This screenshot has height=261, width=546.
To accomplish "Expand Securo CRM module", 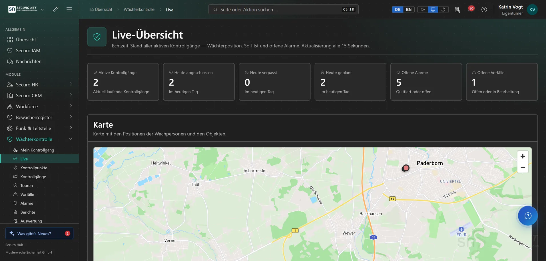I will tap(39, 95).
